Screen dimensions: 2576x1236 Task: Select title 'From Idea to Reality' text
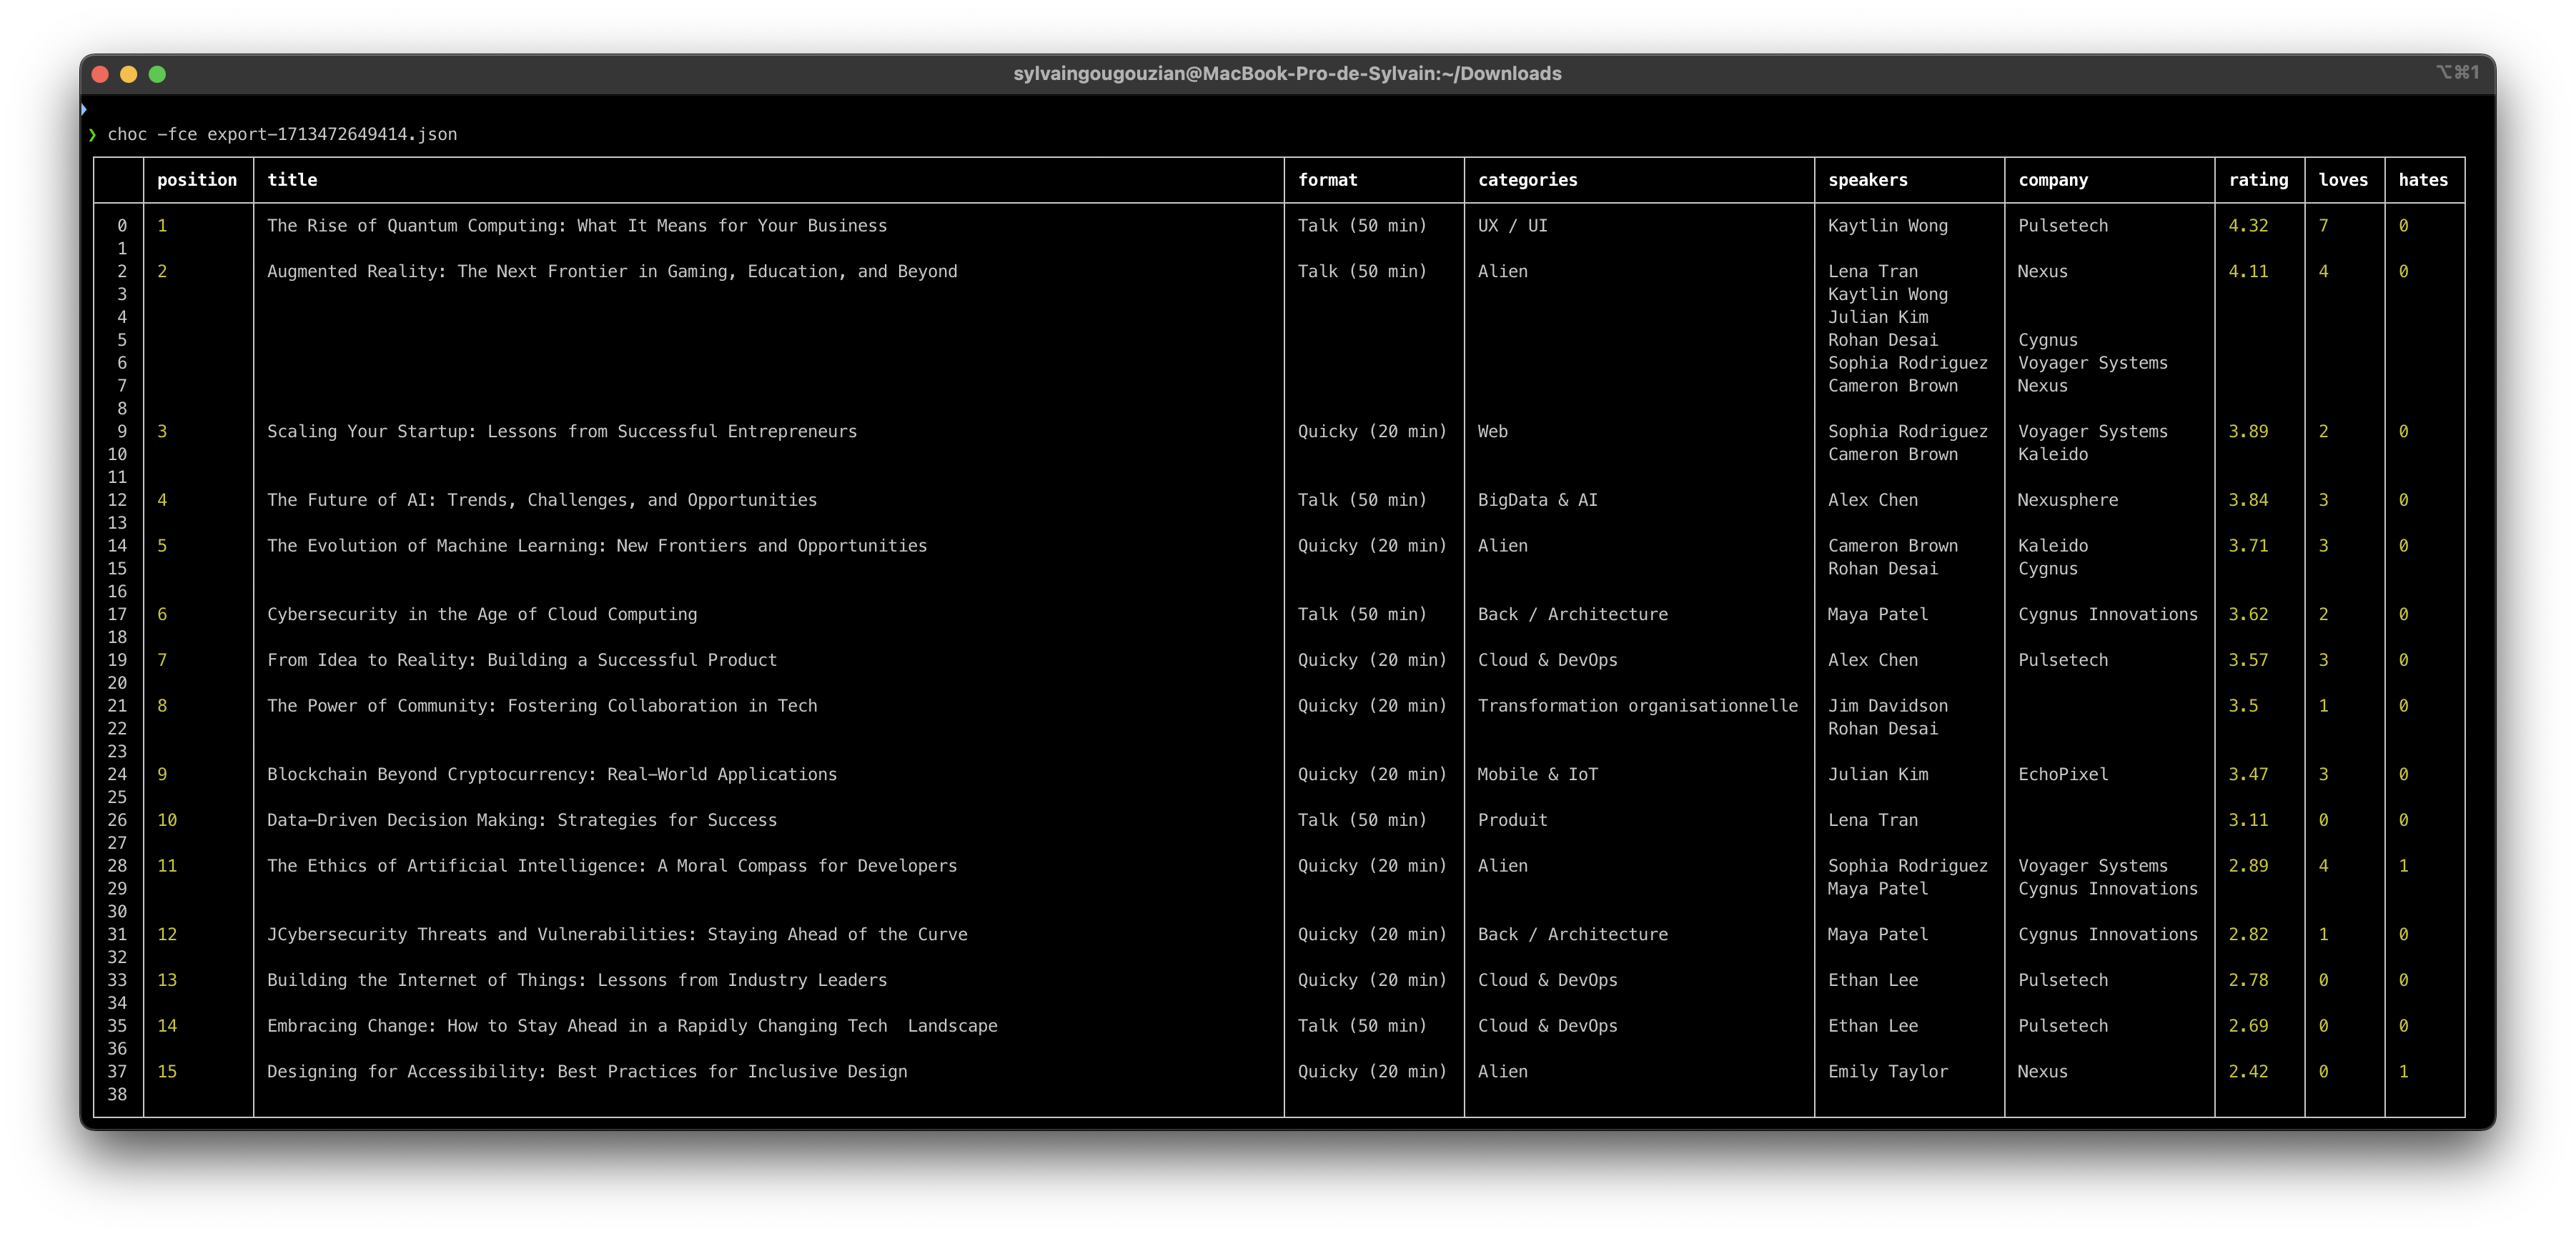[522, 660]
